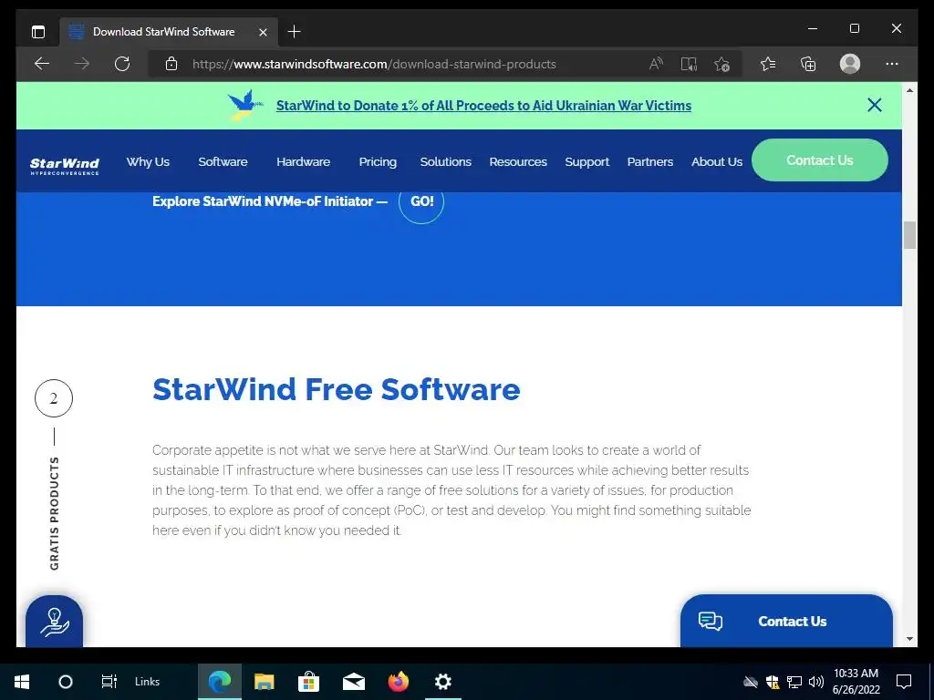Open Settings gear on taskbar
Viewport: 934px width, 700px height.
point(442,682)
